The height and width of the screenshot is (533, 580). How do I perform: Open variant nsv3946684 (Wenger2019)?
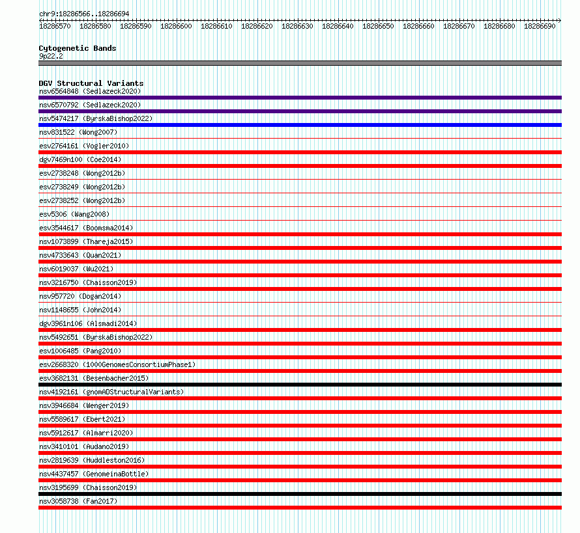tap(84, 405)
